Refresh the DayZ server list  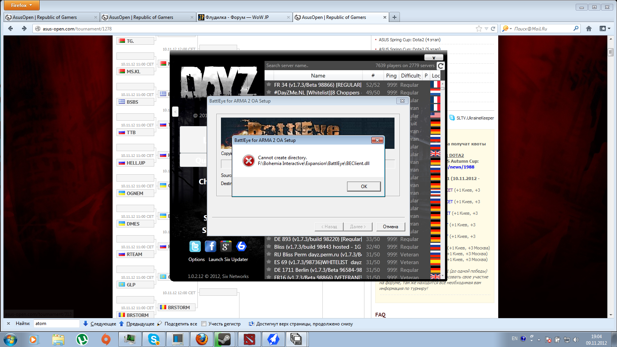coord(441,66)
